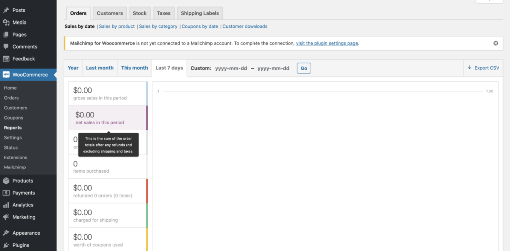
Task: Highlight net sales in this period
Action: [108, 118]
